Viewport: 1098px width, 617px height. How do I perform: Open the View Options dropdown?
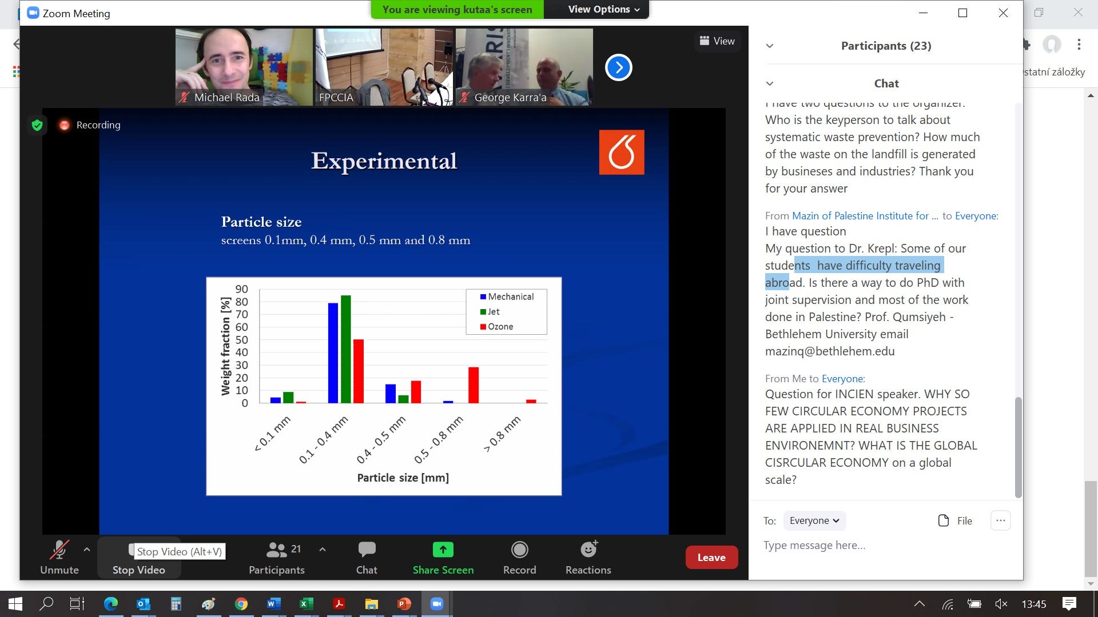[603, 9]
